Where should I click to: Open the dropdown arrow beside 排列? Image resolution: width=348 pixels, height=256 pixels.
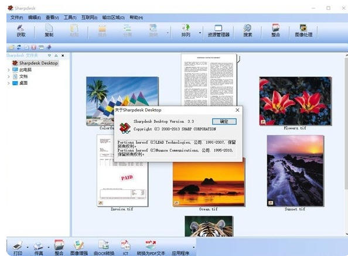click(x=200, y=33)
